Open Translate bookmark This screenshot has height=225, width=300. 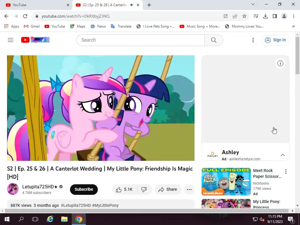pos(121,26)
